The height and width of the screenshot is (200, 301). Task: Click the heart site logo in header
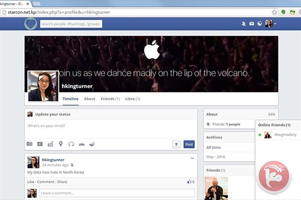point(31,24)
